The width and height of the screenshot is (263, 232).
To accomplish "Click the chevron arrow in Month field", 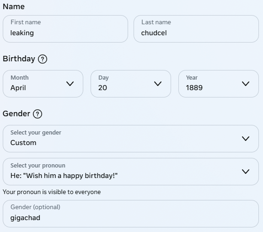I will tap(70, 84).
